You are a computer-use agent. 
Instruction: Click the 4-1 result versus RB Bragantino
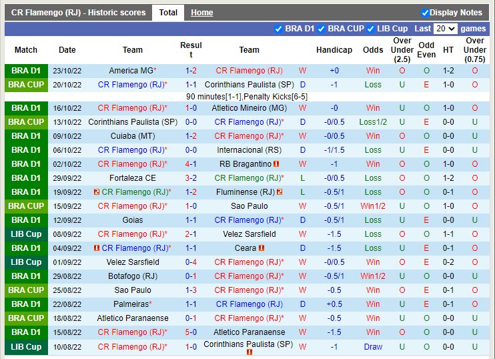tap(191, 164)
